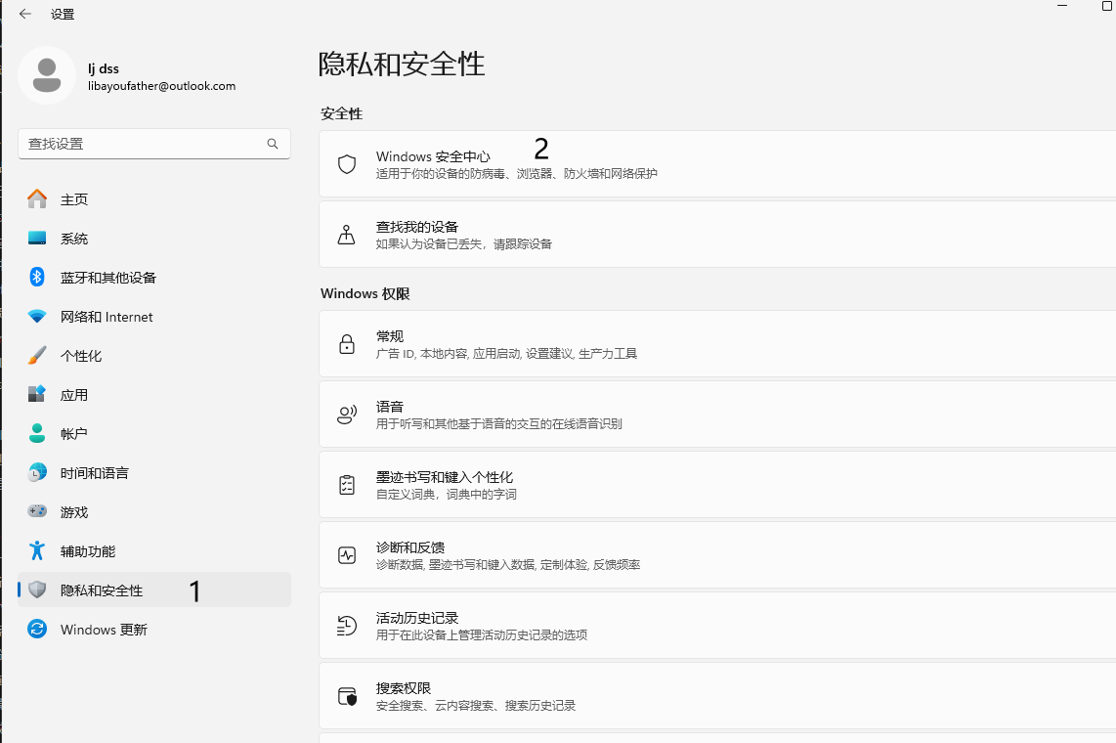Select 游戏 in the sidebar
The image size is (1116, 743).
coord(154,512)
